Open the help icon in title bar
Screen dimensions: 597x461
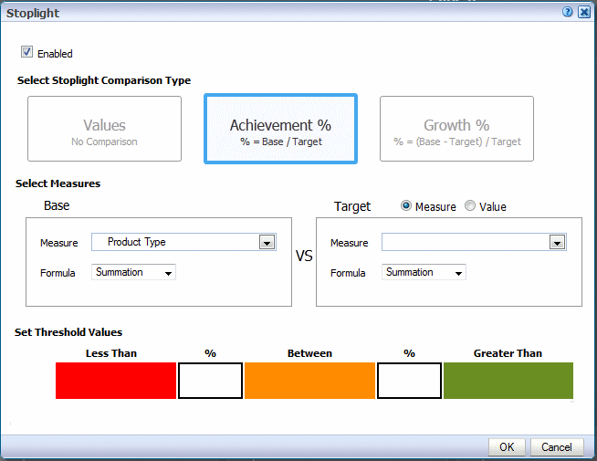click(x=567, y=12)
